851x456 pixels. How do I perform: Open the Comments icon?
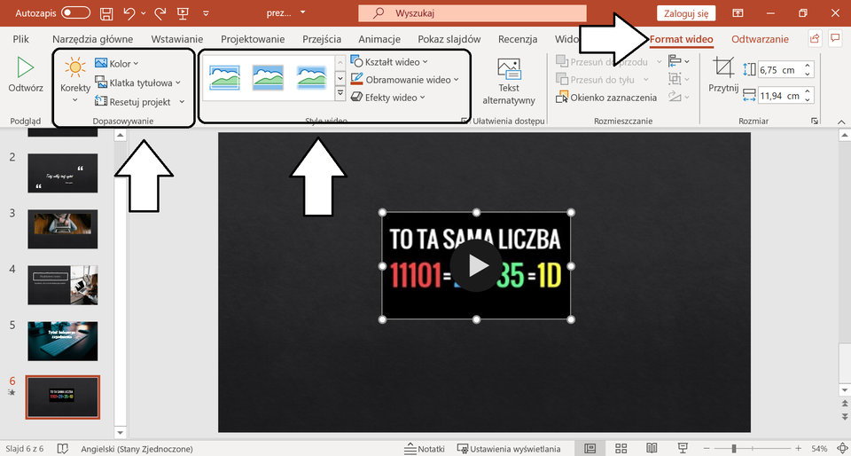pos(835,38)
